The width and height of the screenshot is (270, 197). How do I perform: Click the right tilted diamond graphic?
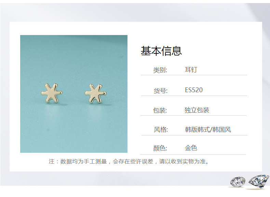coord(259,181)
